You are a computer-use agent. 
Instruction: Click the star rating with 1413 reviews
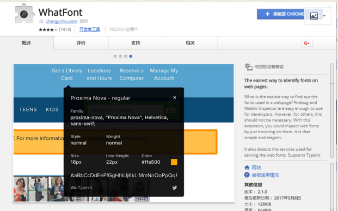(54, 29)
